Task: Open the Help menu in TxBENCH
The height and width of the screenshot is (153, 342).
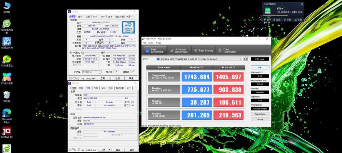Action: [x=158, y=43]
